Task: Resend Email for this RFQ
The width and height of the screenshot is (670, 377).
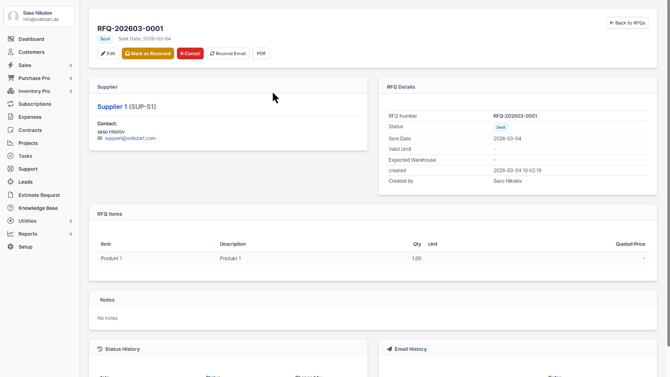Action: coord(228,53)
